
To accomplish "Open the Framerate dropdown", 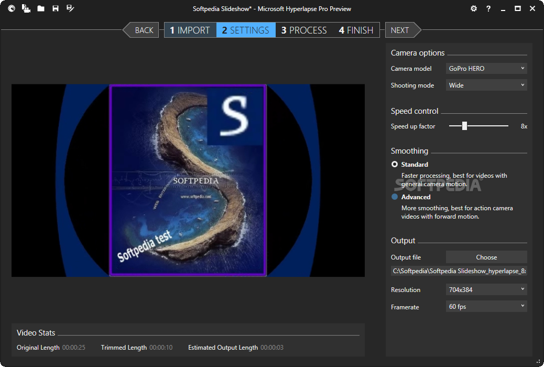I will [486, 307].
